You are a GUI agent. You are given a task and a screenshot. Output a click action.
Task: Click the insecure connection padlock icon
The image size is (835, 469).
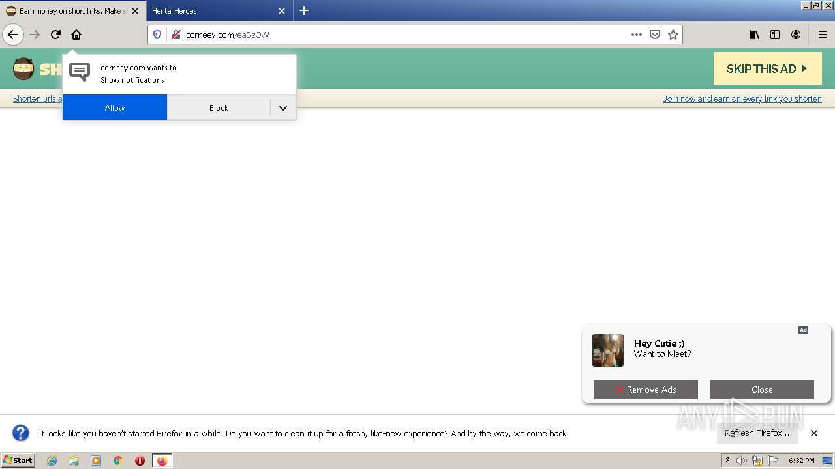(175, 35)
